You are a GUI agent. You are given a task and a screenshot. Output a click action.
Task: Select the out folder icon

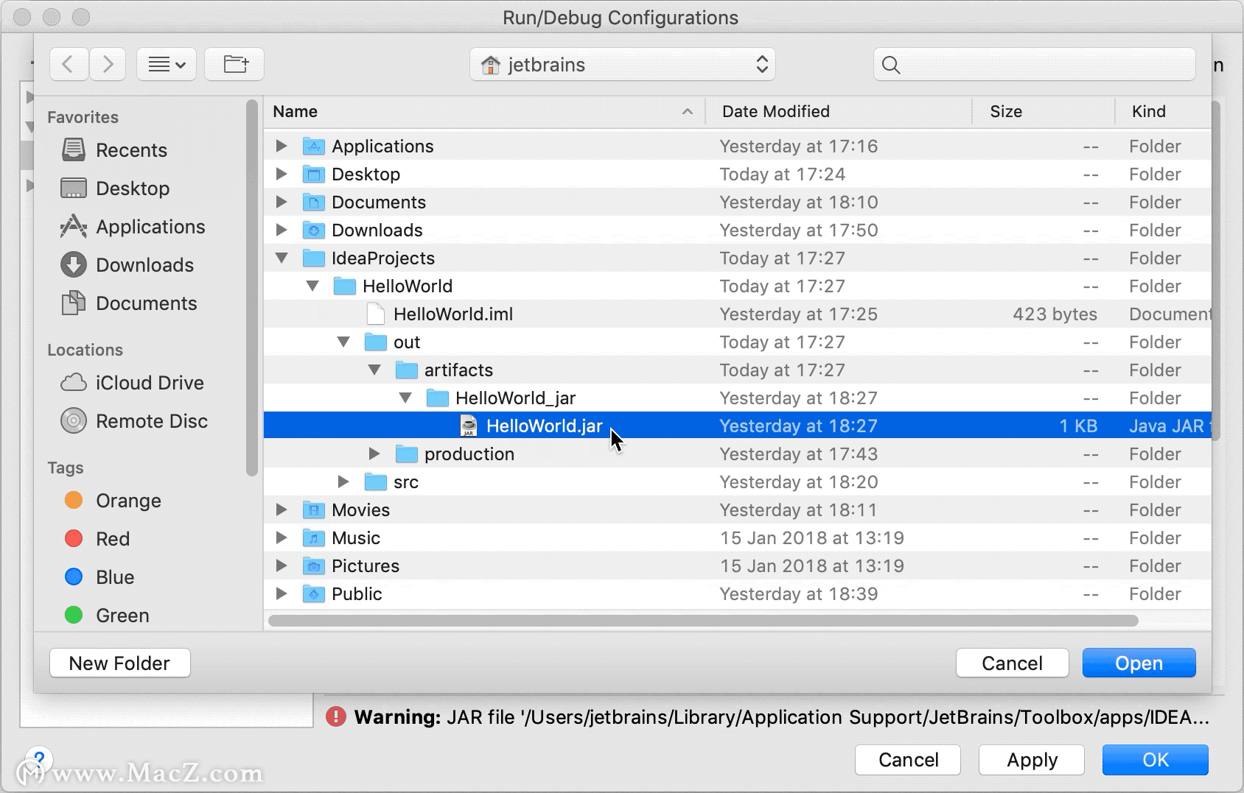(x=376, y=342)
